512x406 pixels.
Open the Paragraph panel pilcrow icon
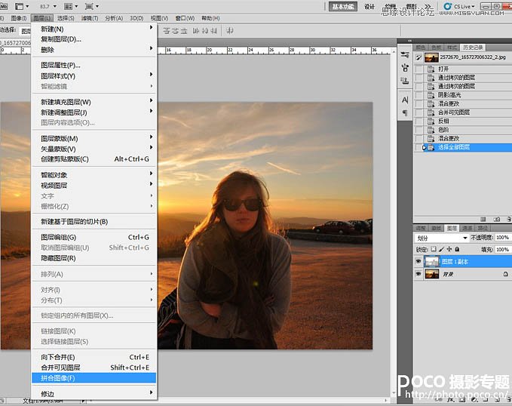[x=405, y=112]
